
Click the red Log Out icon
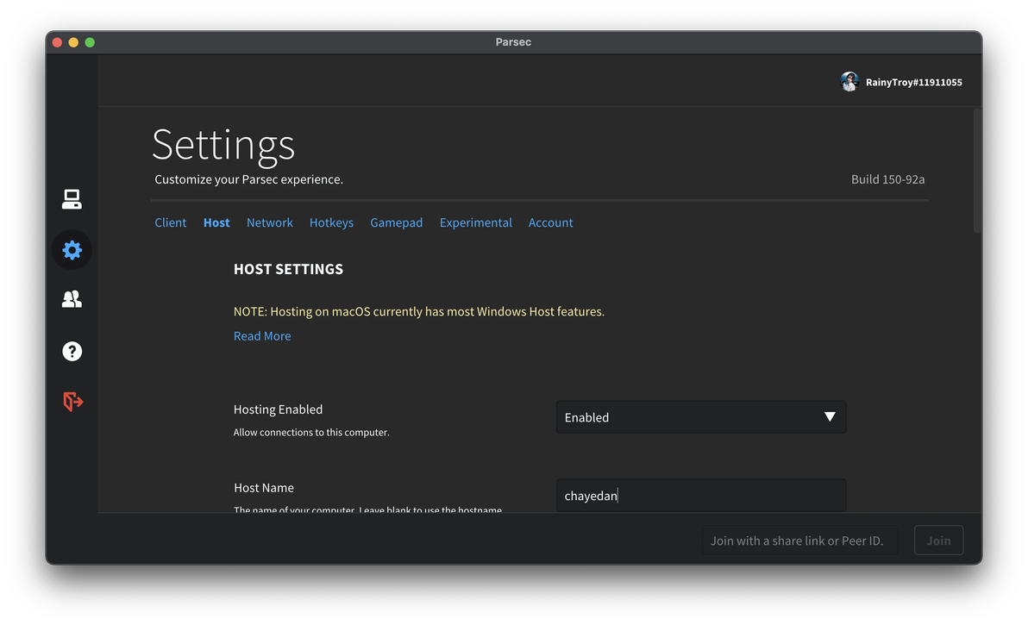tap(72, 401)
